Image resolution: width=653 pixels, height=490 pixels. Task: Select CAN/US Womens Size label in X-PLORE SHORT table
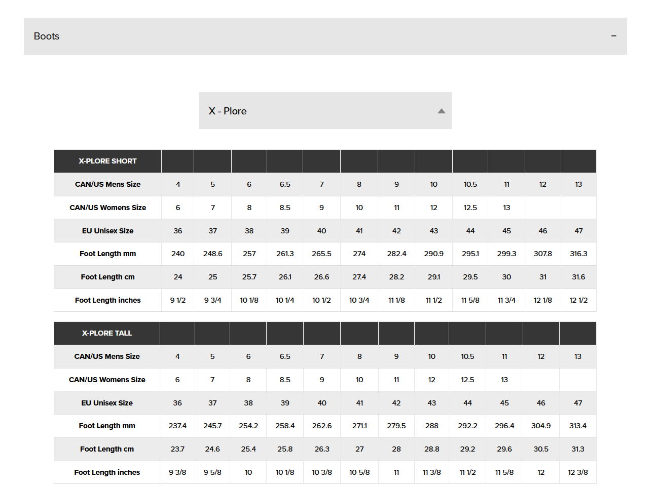pyautogui.click(x=107, y=208)
